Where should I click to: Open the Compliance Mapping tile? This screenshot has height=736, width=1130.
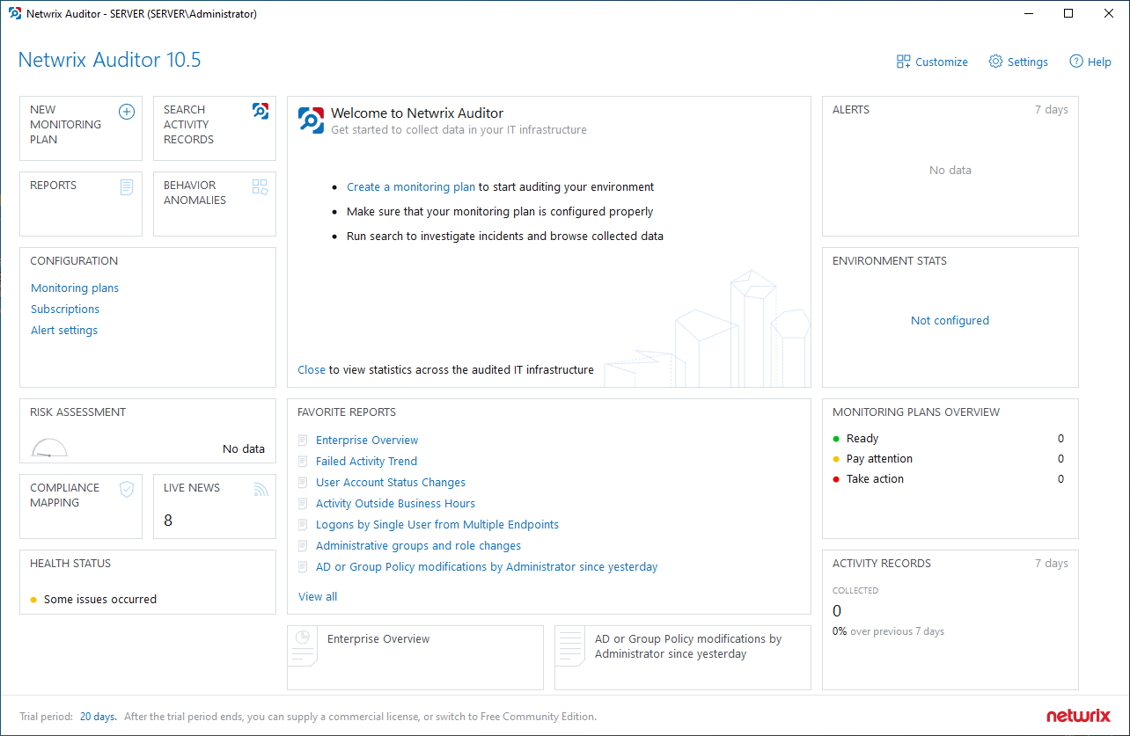pos(81,506)
